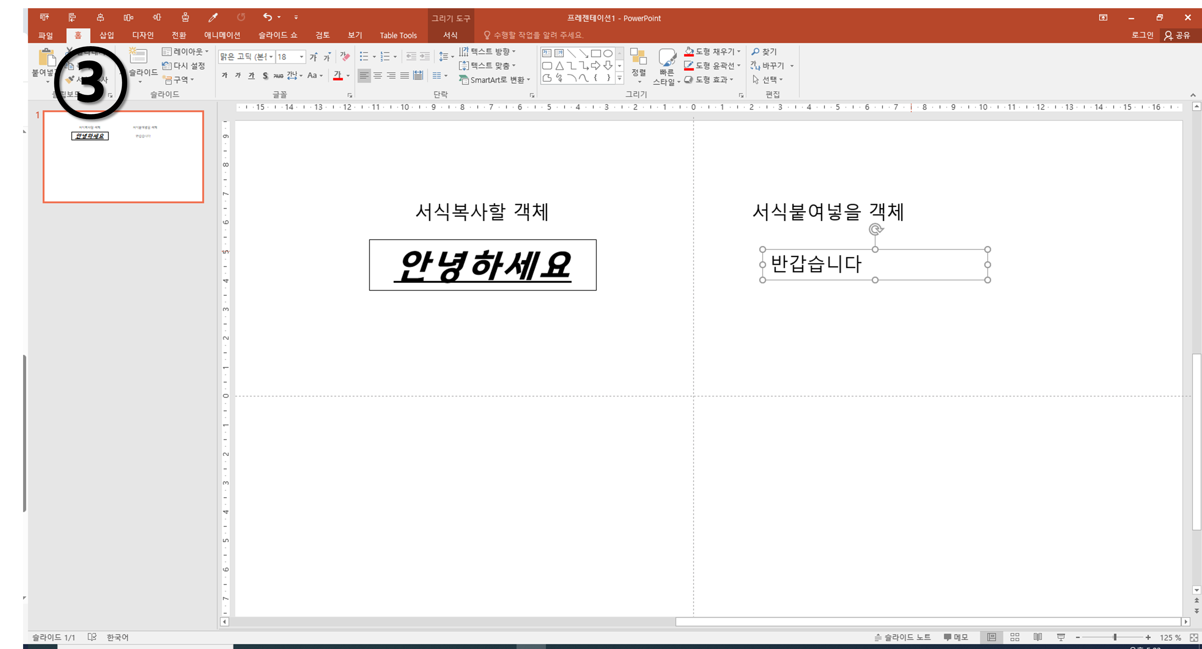Screen dimensions: 1202x649
Task: Select the right arrow shape in the shapes gallery
Action: pyautogui.click(x=595, y=65)
